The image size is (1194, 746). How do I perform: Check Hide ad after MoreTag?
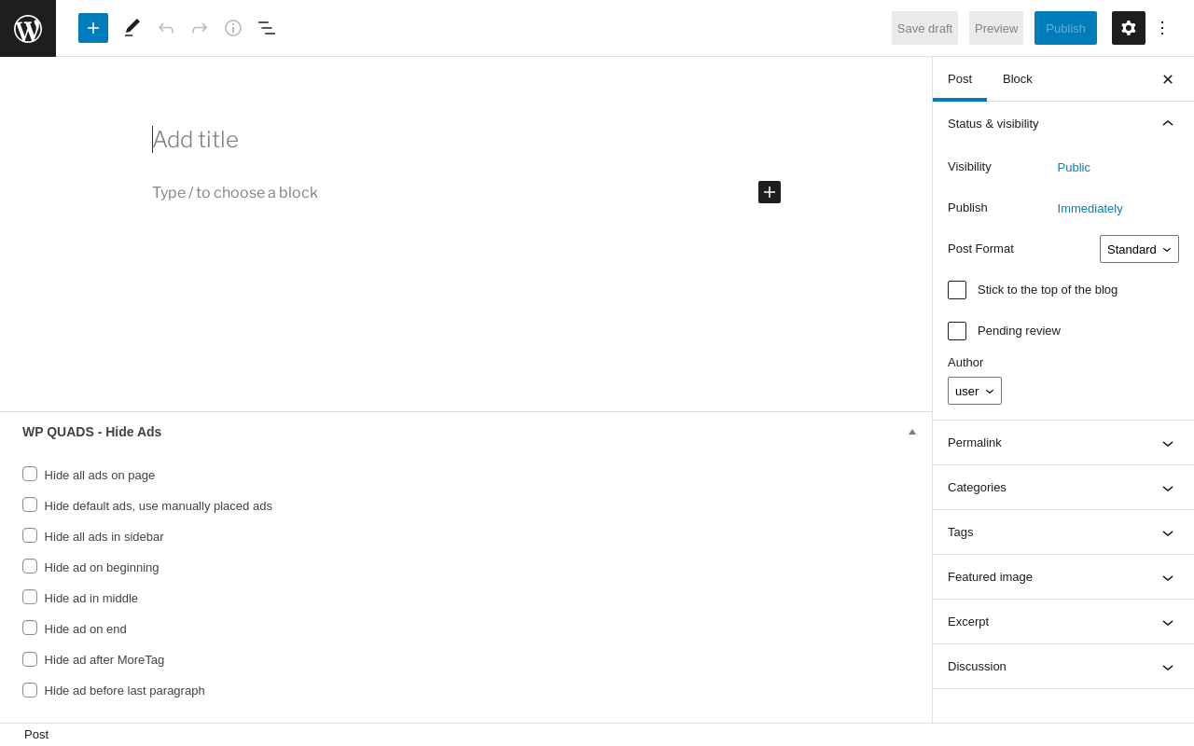tap(30, 659)
